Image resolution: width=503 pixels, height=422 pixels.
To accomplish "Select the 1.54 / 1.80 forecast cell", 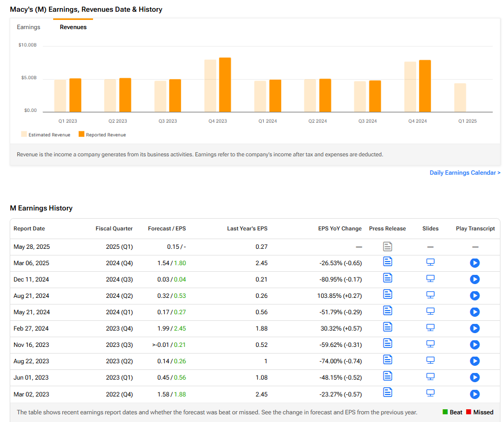I will (172, 263).
